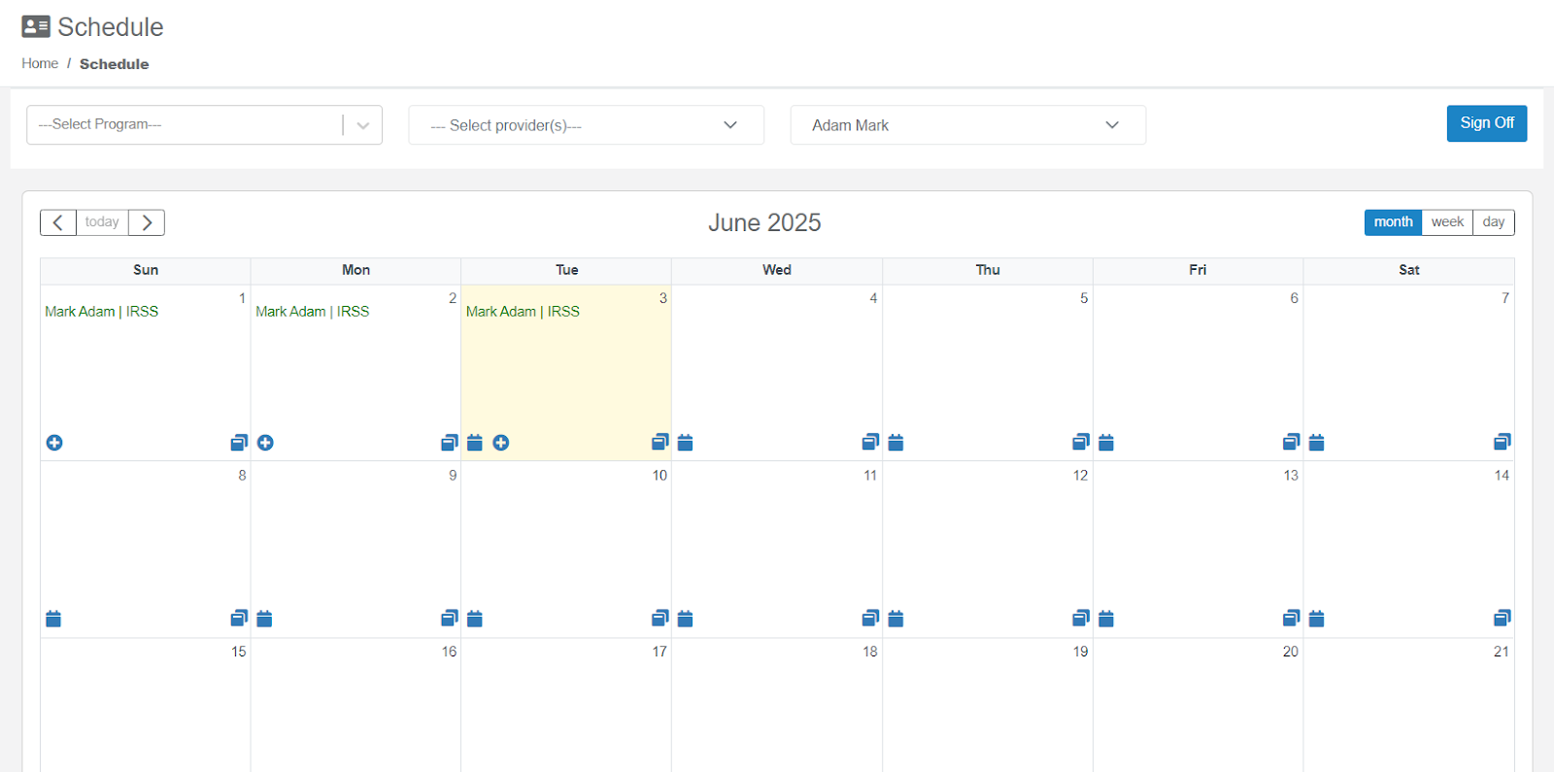Go to next month with right arrow
Image resolution: width=1554 pixels, height=772 pixels.
coord(147,222)
